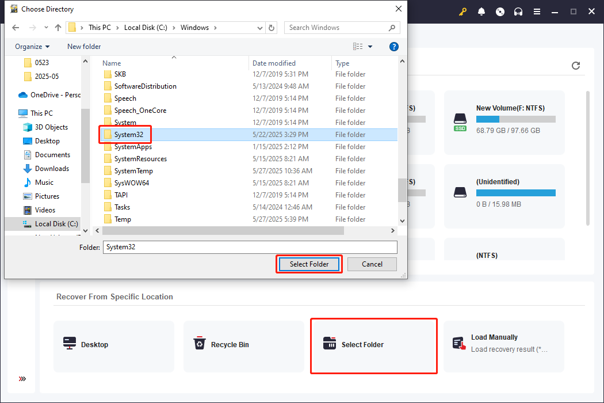Select Windows in the breadcrumb path
The height and width of the screenshot is (403, 604).
click(195, 27)
